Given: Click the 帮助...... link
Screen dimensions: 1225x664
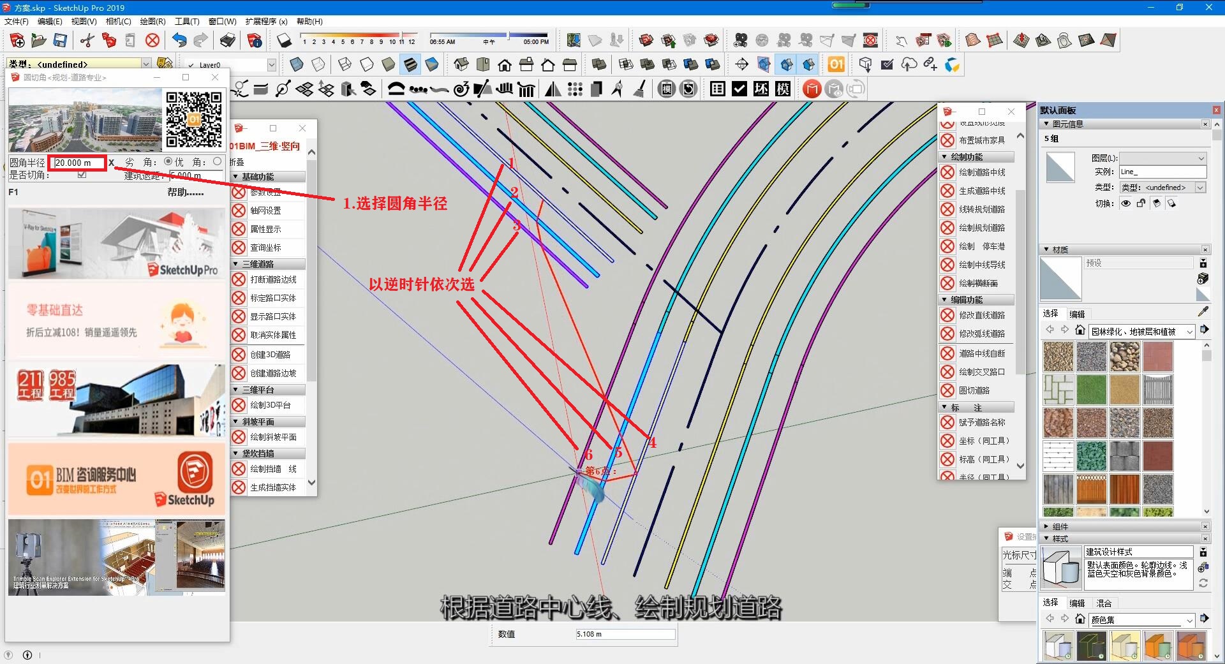Looking at the screenshot, I should (x=186, y=192).
